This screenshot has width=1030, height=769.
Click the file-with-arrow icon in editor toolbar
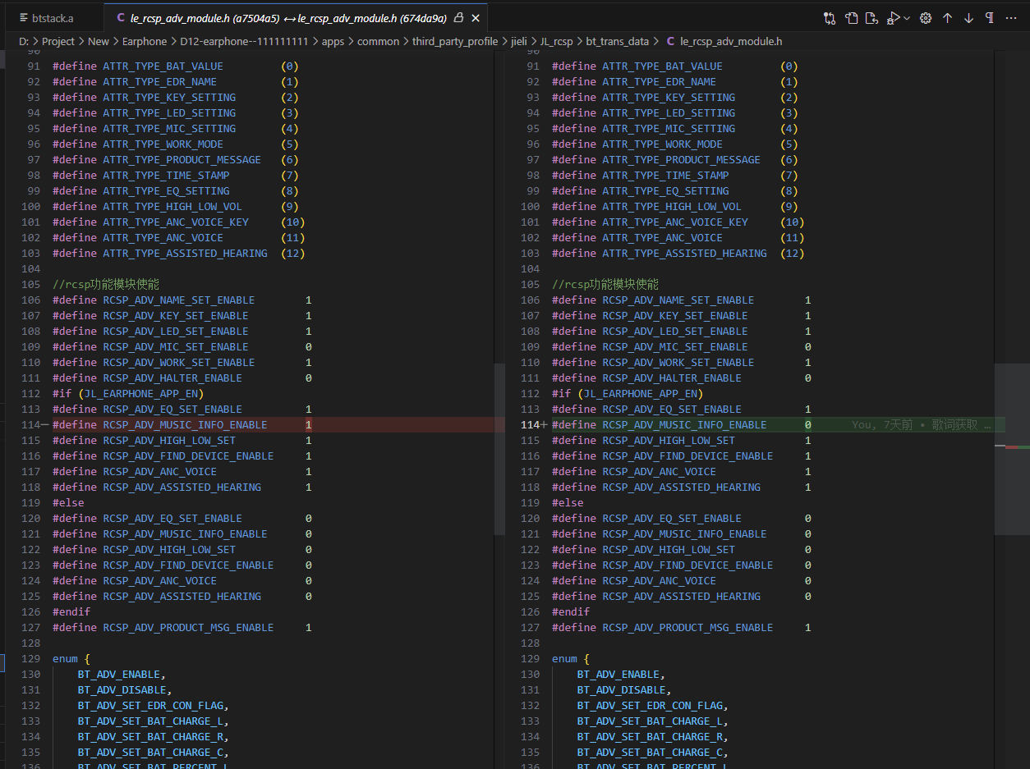click(871, 18)
